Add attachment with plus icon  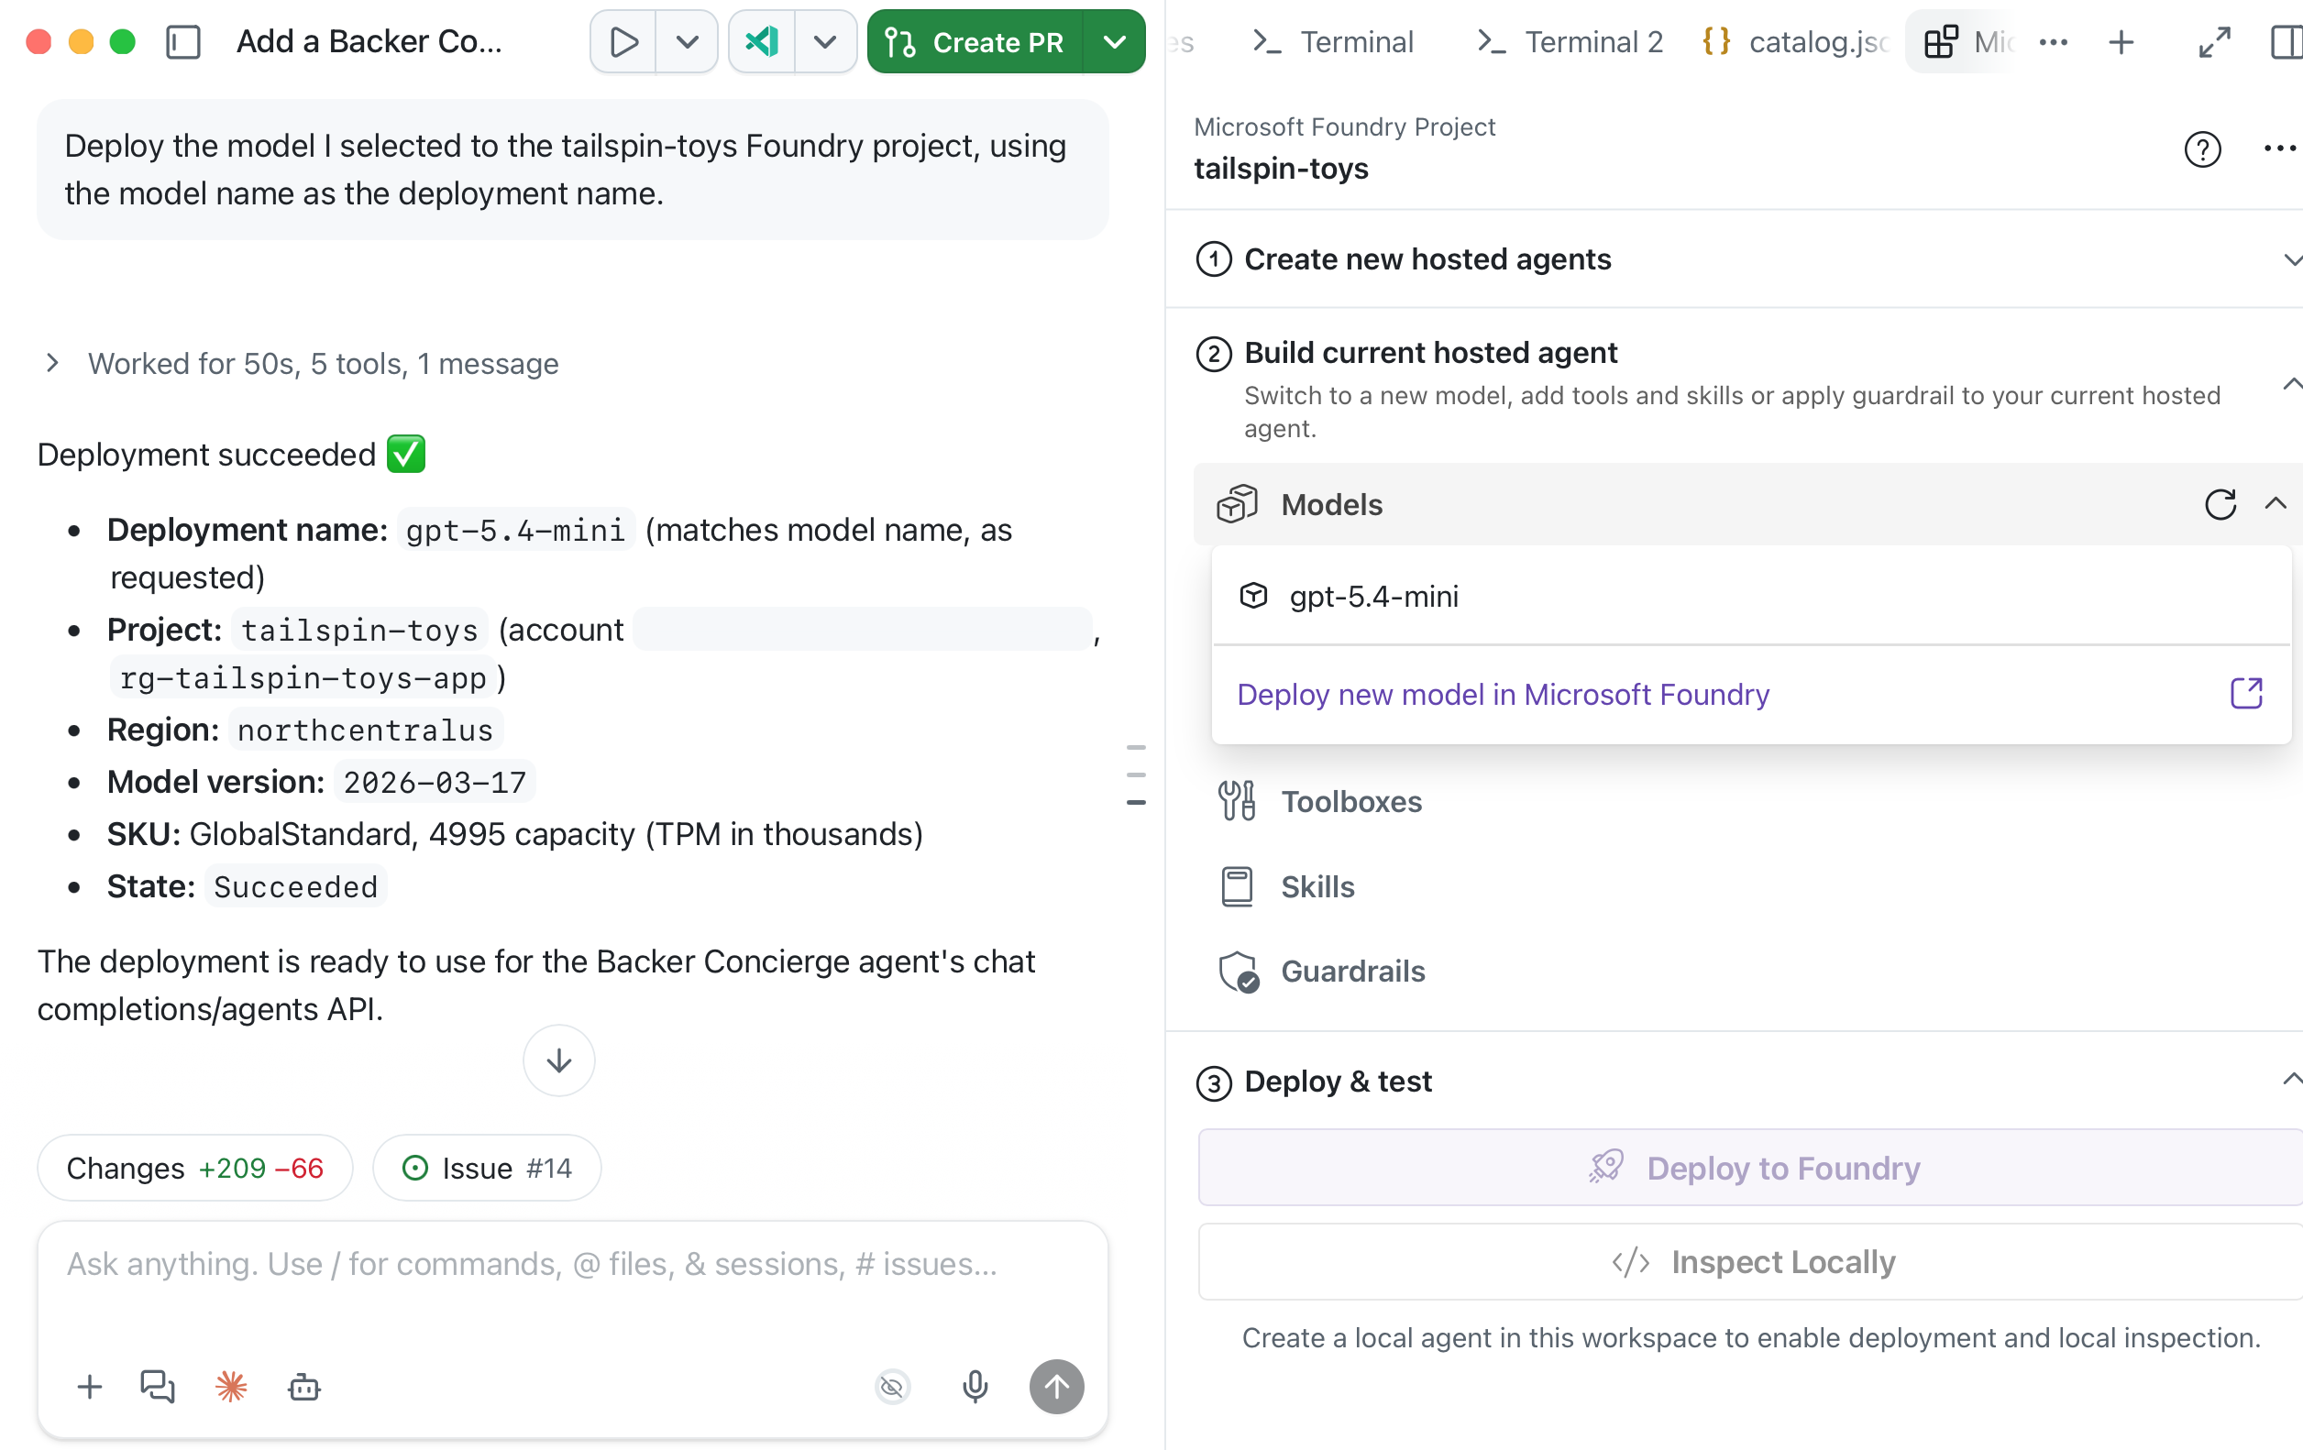tap(89, 1386)
